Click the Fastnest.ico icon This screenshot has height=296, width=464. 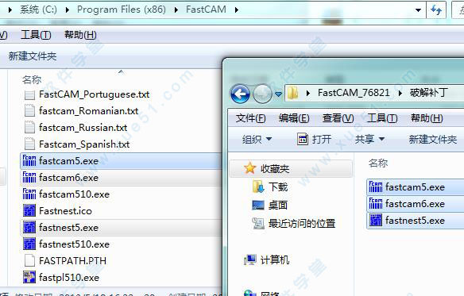[x=29, y=210]
